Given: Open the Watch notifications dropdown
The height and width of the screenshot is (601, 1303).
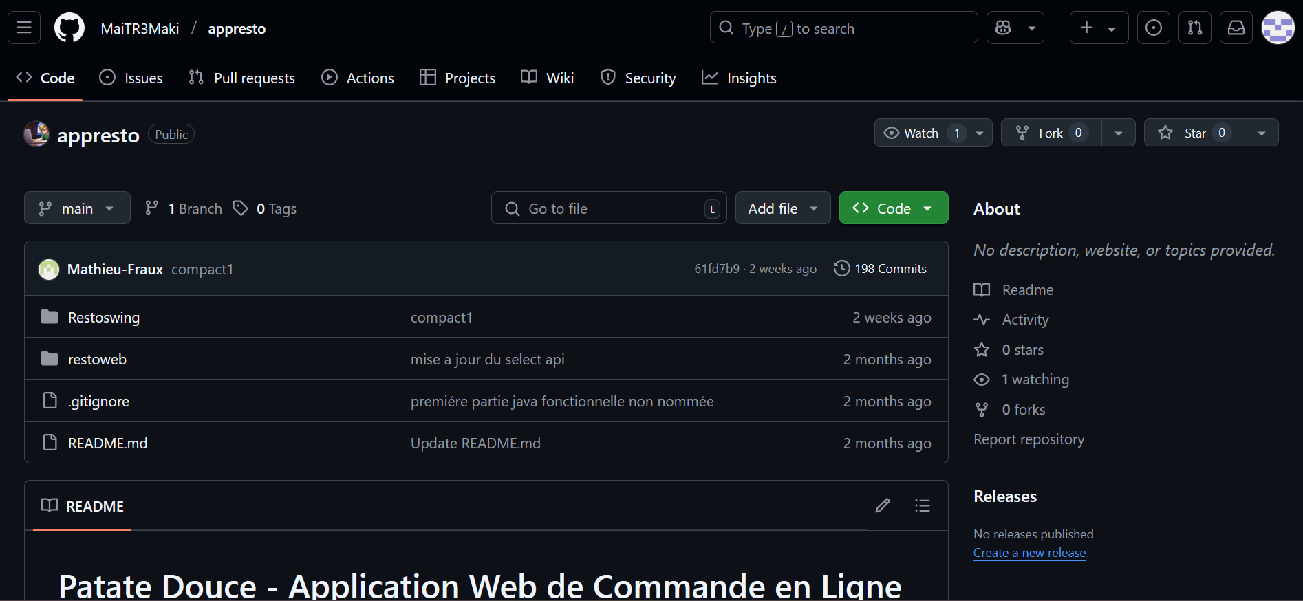Looking at the screenshot, I should (x=933, y=133).
